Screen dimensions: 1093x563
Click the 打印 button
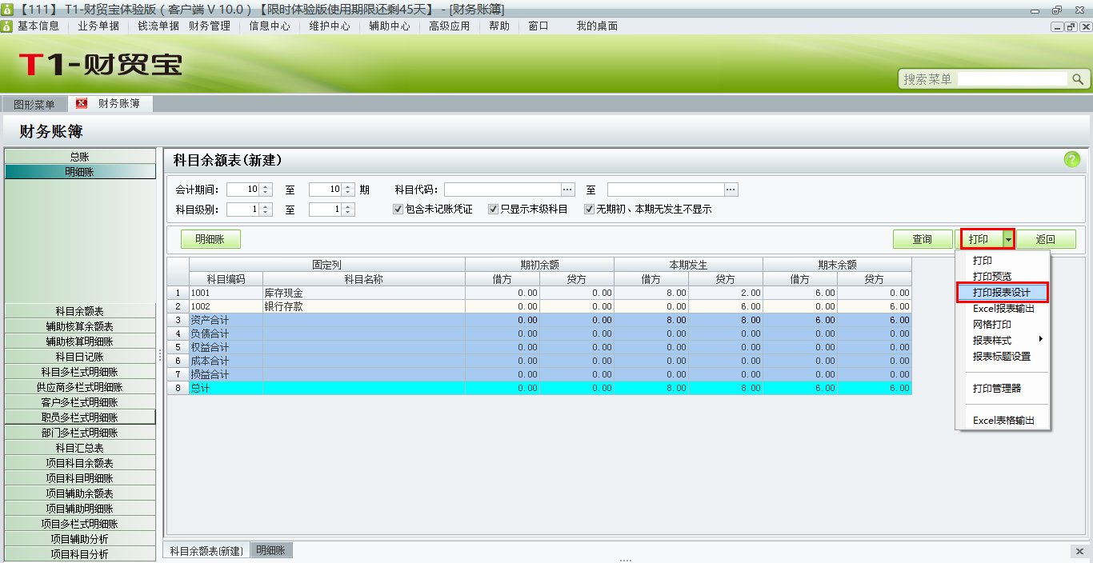click(x=979, y=239)
